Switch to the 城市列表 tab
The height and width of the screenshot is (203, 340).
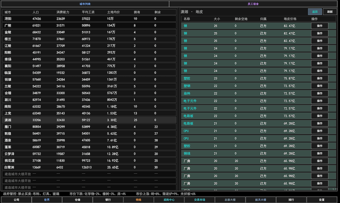(85, 4)
